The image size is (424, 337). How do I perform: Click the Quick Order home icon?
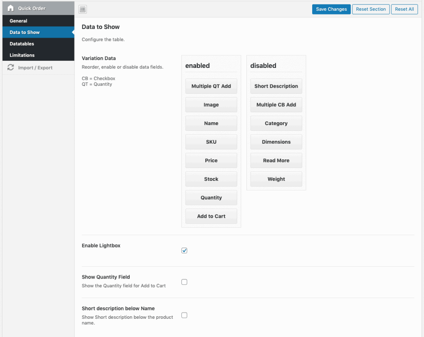coord(11,8)
